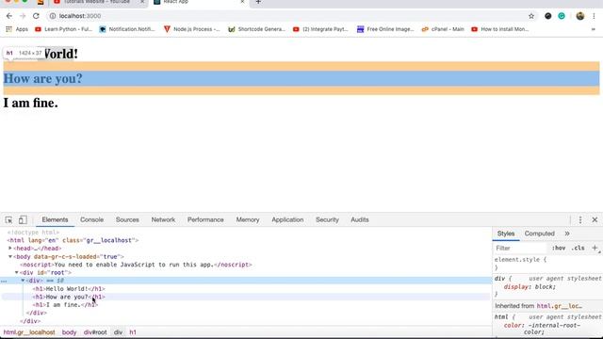The image size is (603, 339).
Task: Select the html lang en node
Action: click(x=73, y=240)
